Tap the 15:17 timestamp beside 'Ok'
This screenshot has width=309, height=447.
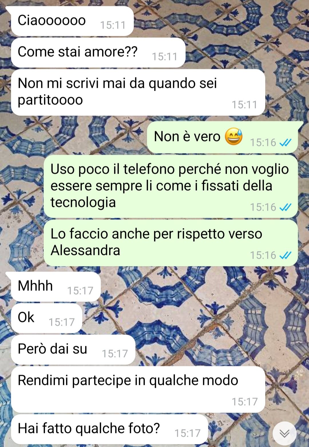(62, 322)
